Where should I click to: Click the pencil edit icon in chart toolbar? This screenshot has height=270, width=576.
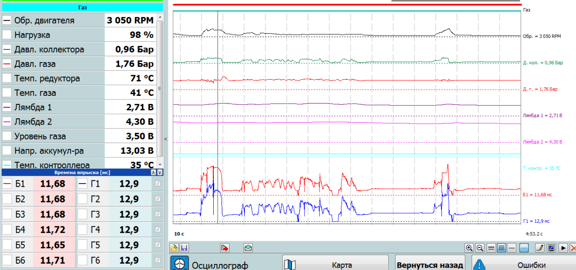pyautogui.click(x=540, y=248)
